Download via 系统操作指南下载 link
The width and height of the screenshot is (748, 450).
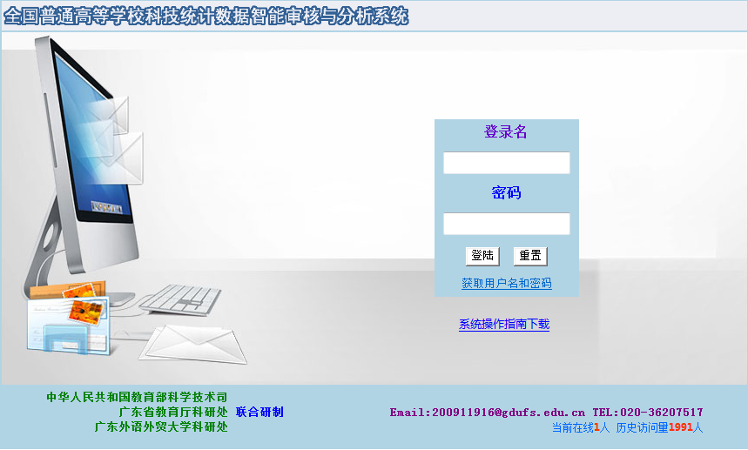[x=504, y=325]
